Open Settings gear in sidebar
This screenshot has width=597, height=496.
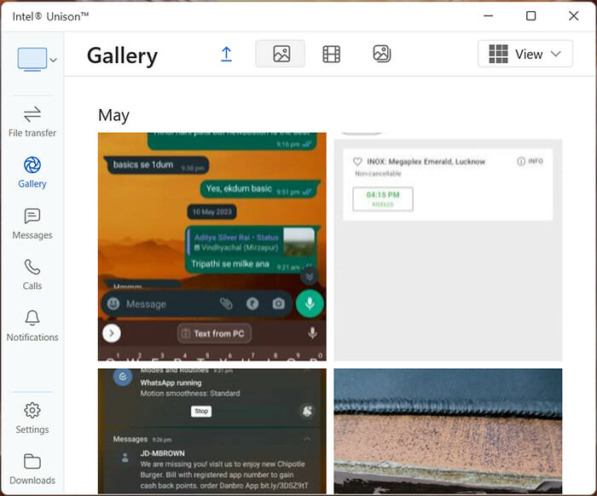tap(32, 418)
